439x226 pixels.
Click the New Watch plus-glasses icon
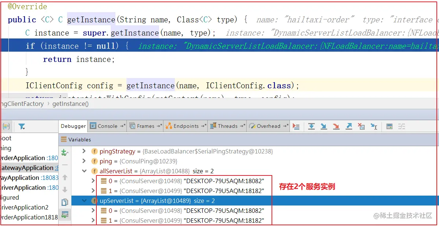point(65,153)
